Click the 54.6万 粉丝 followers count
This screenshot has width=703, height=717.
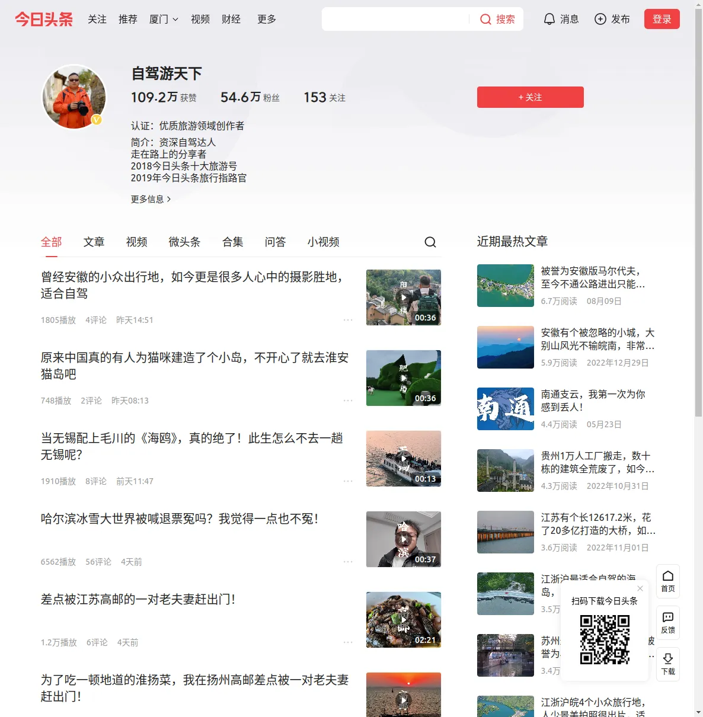250,97
